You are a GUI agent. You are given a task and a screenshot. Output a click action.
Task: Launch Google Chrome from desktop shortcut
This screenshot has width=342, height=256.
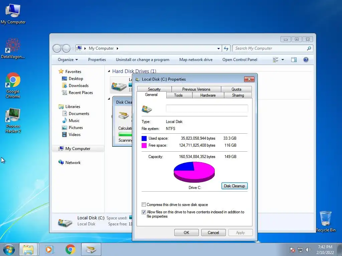tap(13, 85)
